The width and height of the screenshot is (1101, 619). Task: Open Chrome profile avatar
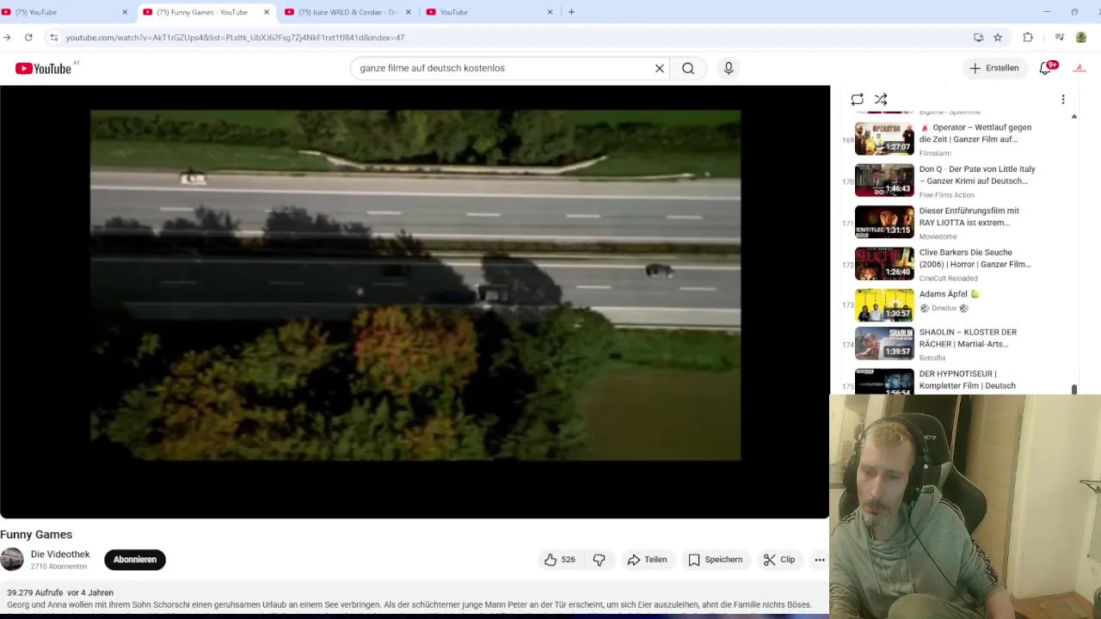point(1081,37)
